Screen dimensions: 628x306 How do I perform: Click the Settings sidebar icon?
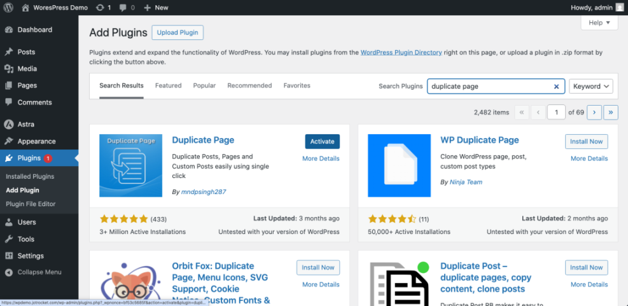click(9, 256)
